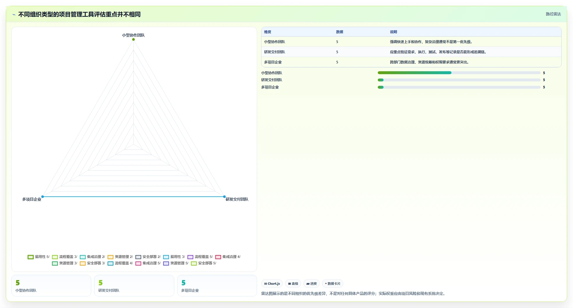Click the 多项目企业 label beside the progress bar

click(270, 87)
